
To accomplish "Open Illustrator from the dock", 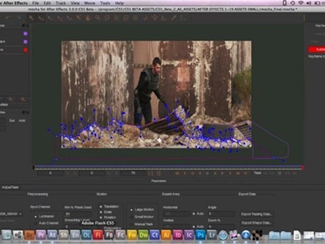I will tap(167, 235).
